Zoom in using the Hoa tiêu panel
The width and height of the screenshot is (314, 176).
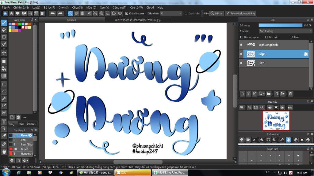(250, 107)
